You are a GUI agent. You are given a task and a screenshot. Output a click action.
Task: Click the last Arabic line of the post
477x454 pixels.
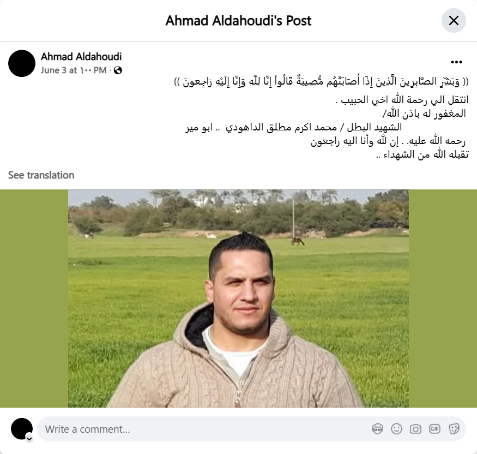[x=422, y=154]
